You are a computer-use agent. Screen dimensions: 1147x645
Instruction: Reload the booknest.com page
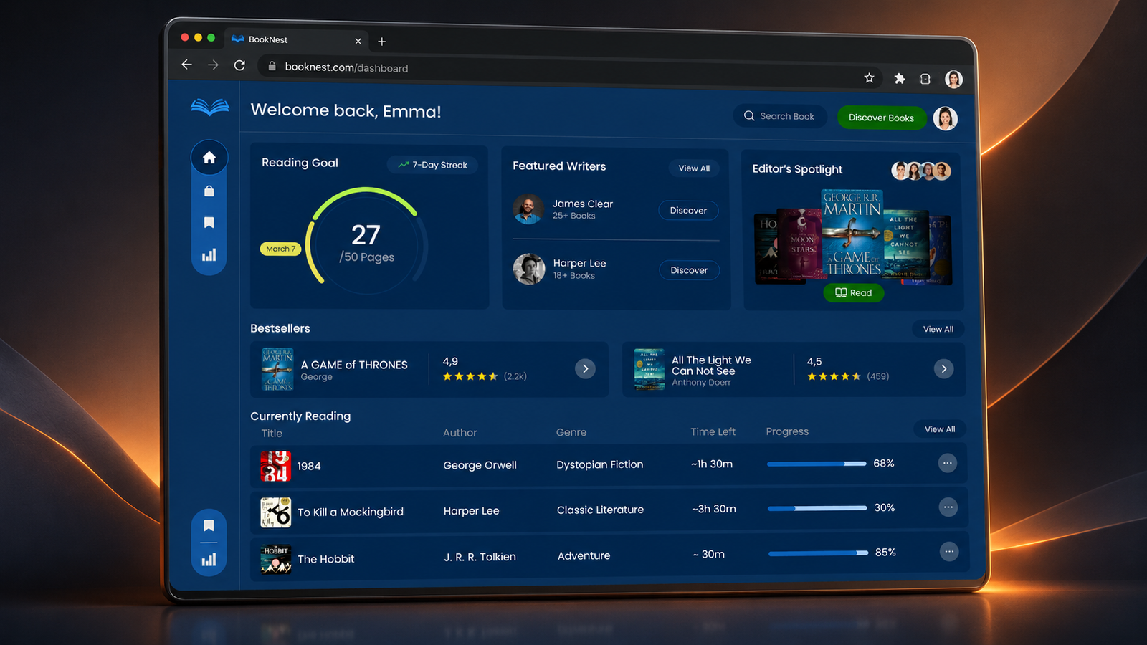(240, 65)
